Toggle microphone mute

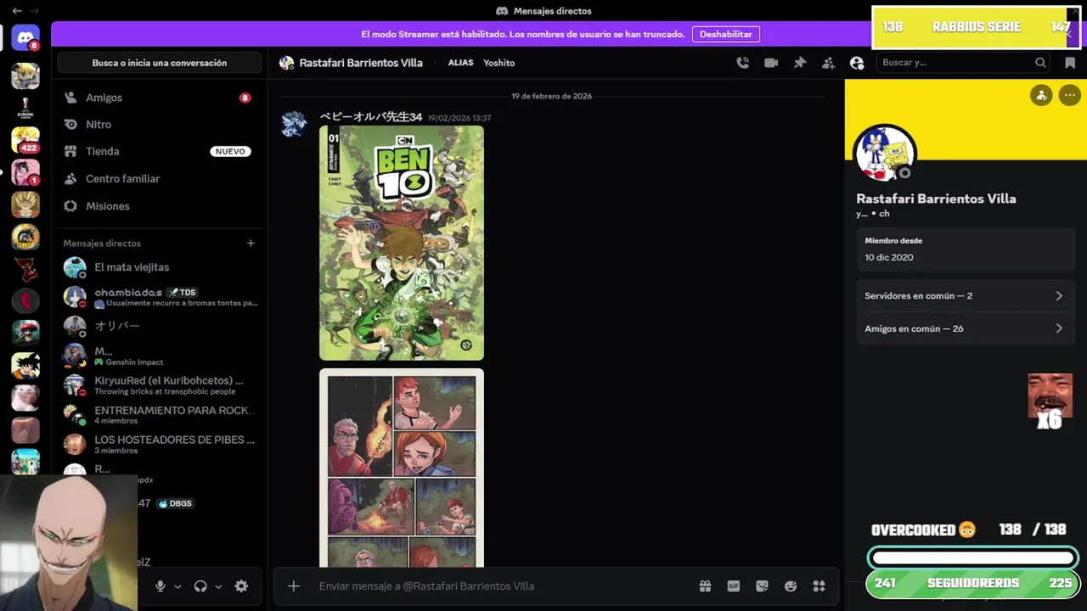tap(160, 586)
